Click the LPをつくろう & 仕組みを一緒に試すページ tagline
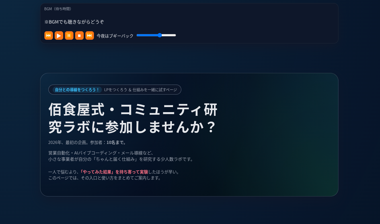 (141, 90)
